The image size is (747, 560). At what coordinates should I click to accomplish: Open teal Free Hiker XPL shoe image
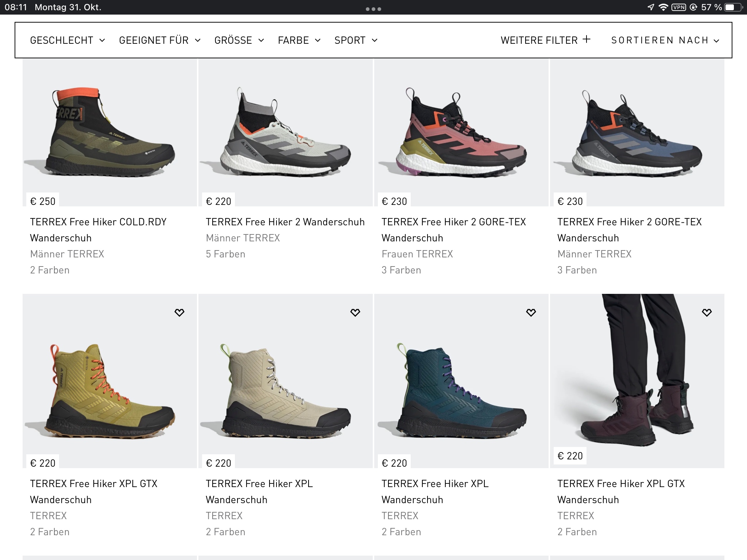point(461,381)
